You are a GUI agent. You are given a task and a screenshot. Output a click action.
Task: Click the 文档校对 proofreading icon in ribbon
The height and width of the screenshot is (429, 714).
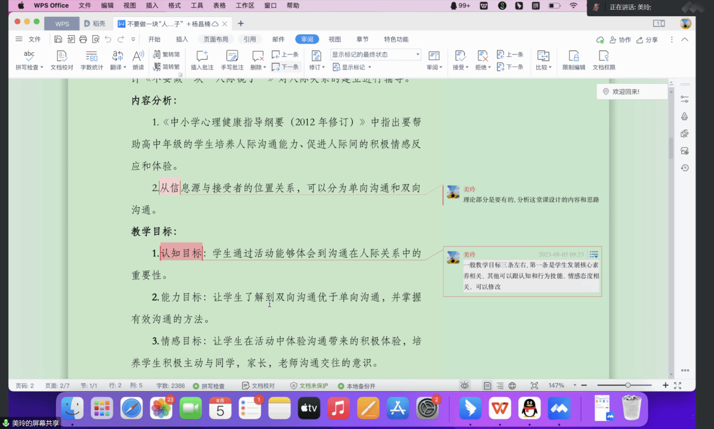62,56
